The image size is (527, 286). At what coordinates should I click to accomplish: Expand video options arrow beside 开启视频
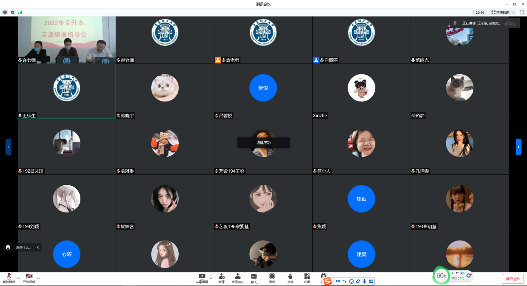(x=38, y=278)
